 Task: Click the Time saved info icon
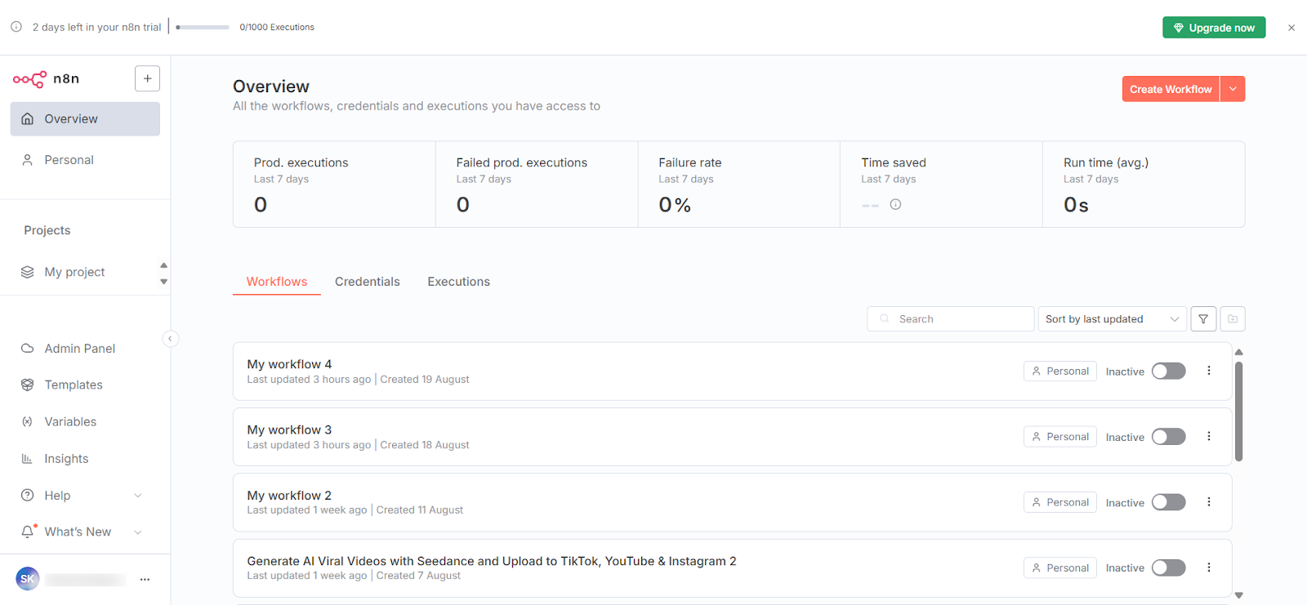click(895, 205)
